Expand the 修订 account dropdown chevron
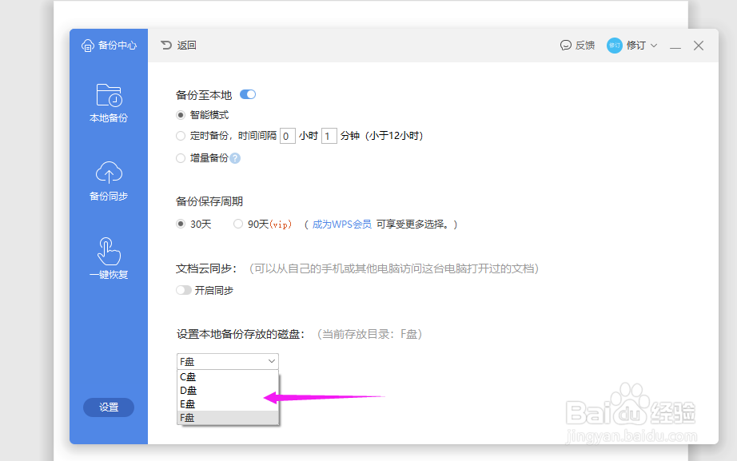This screenshot has height=461, width=737. point(654,46)
